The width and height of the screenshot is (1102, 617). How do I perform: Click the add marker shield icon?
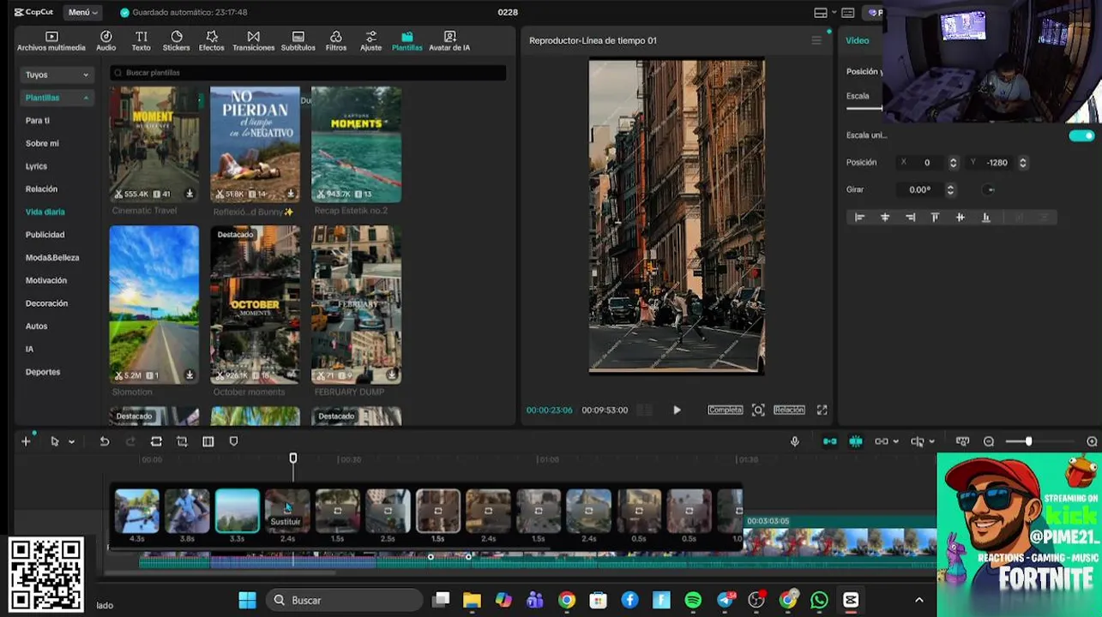click(x=233, y=441)
